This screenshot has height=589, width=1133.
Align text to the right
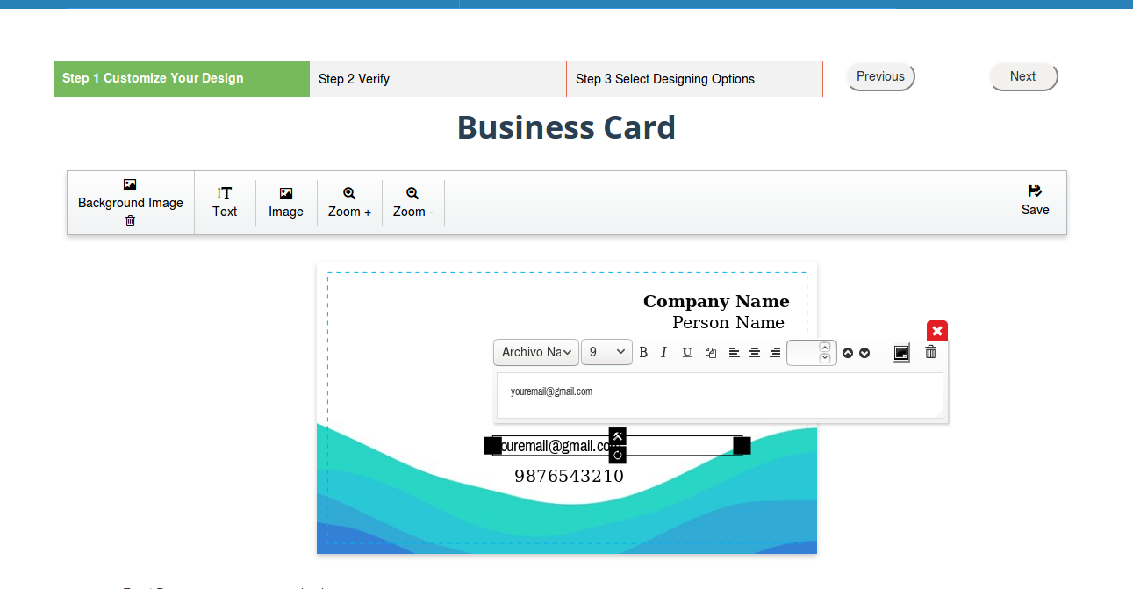coord(775,352)
